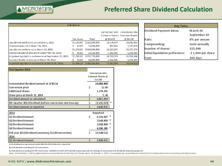
Task: Click the 'NYSE: MPO' ticker text
Action: (16, 161)
